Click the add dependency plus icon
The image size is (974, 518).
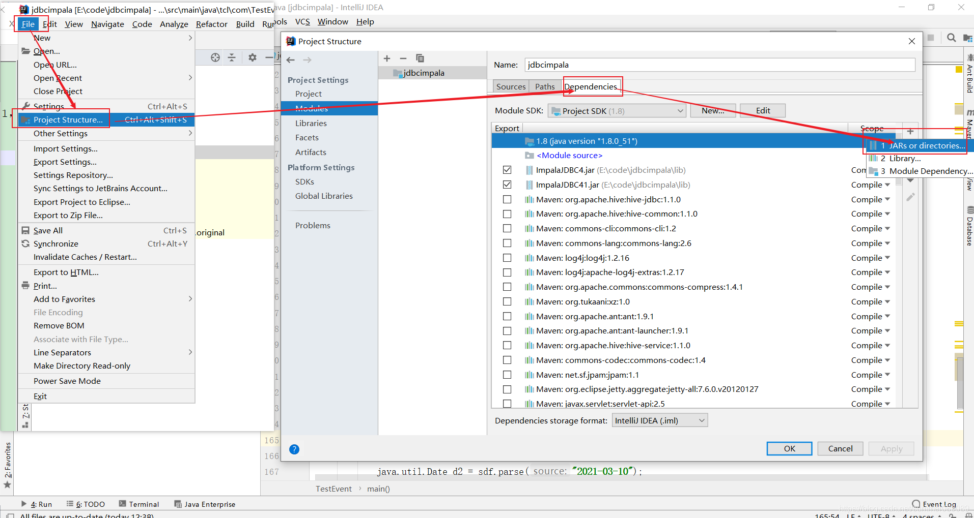point(910,131)
